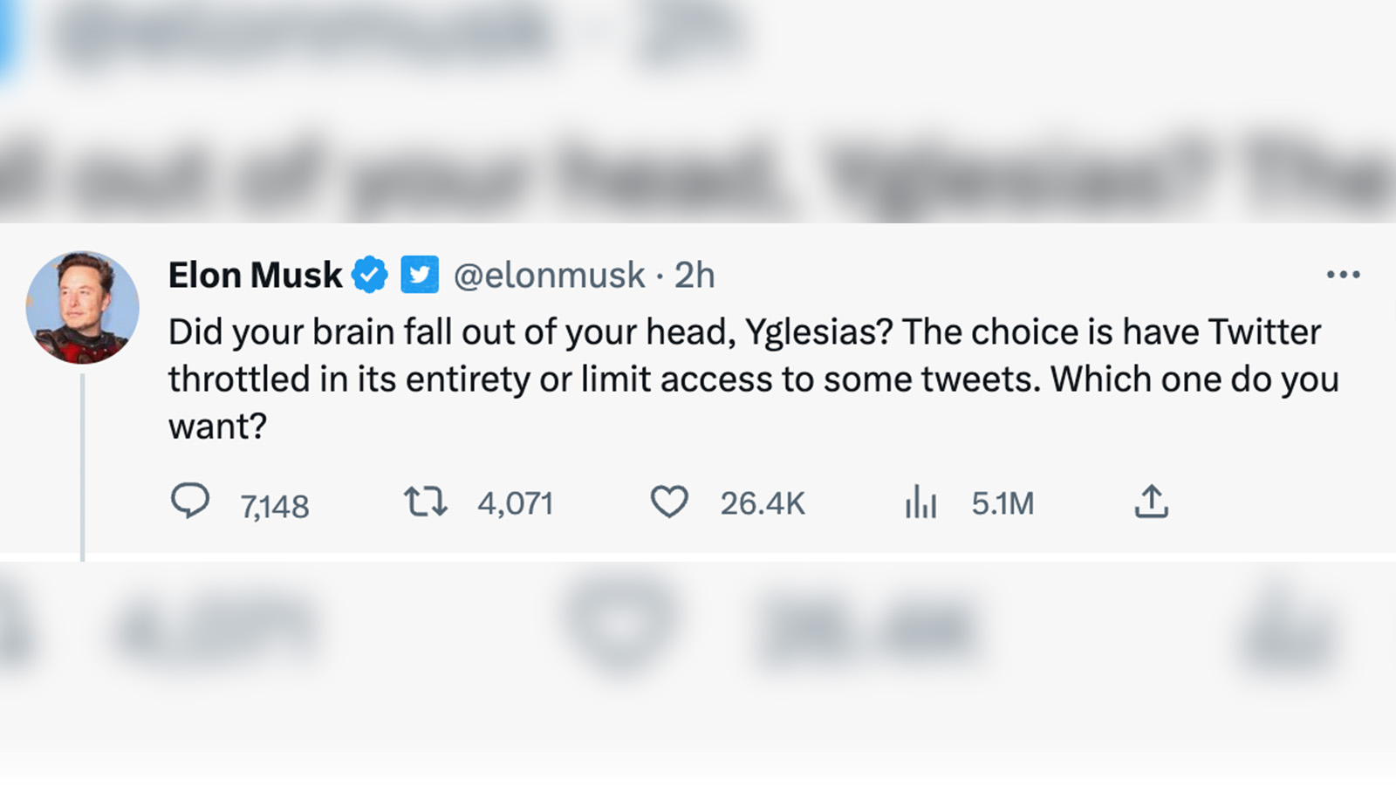
Task: Click the 5.1M views count
Action: tap(1003, 503)
